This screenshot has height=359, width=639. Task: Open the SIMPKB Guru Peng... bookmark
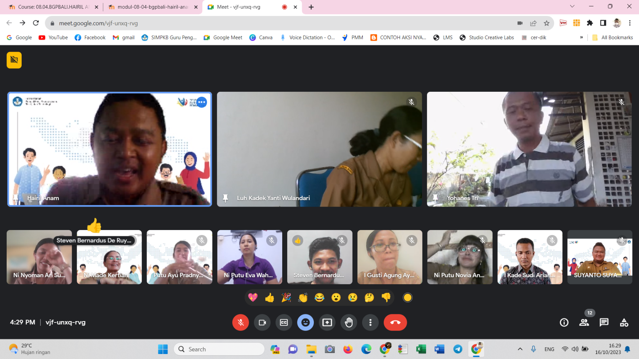[x=169, y=38]
